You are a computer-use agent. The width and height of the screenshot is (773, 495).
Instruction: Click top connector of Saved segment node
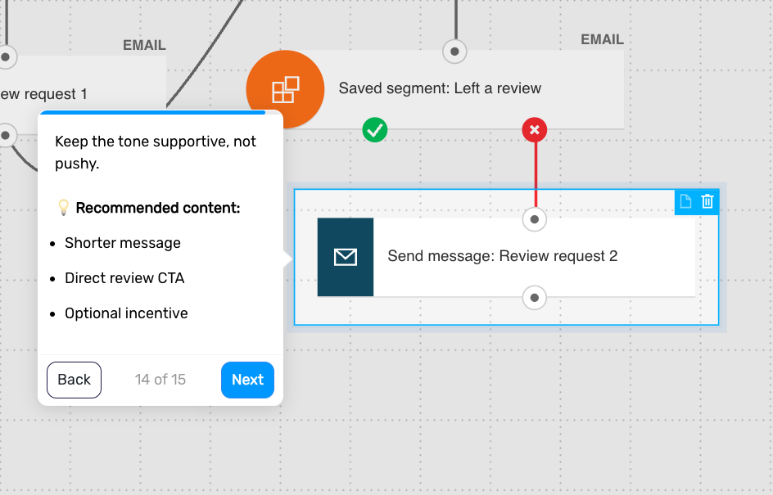pyautogui.click(x=454, y=52)
